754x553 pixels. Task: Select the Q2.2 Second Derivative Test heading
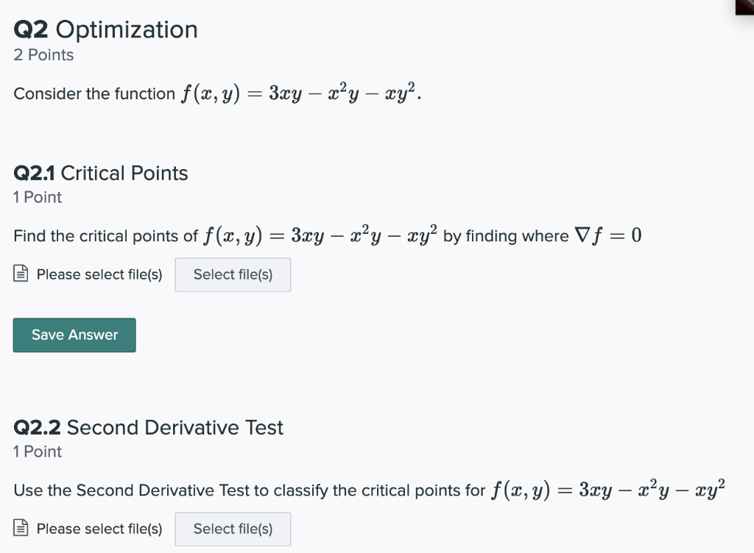(148, 427)
